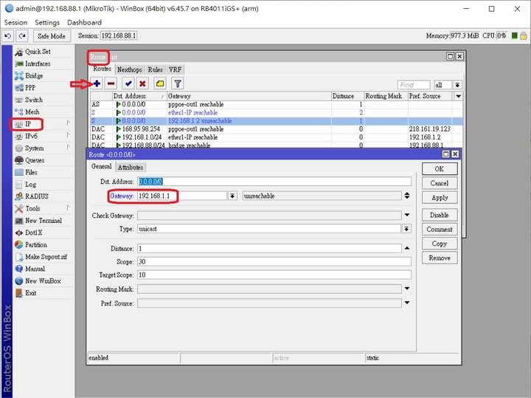Open the Log section

click(x=30, y=185)
